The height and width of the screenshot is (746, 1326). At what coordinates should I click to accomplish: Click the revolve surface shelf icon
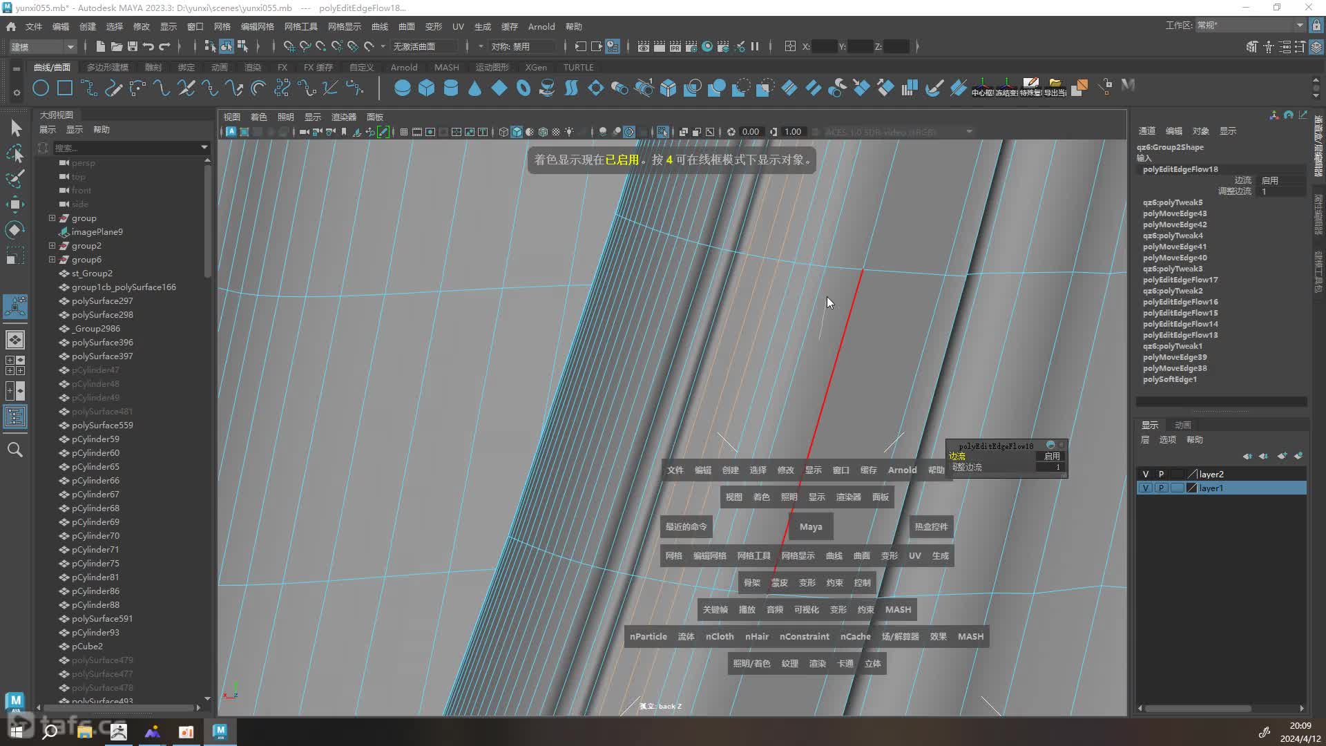tap(548, 88)
